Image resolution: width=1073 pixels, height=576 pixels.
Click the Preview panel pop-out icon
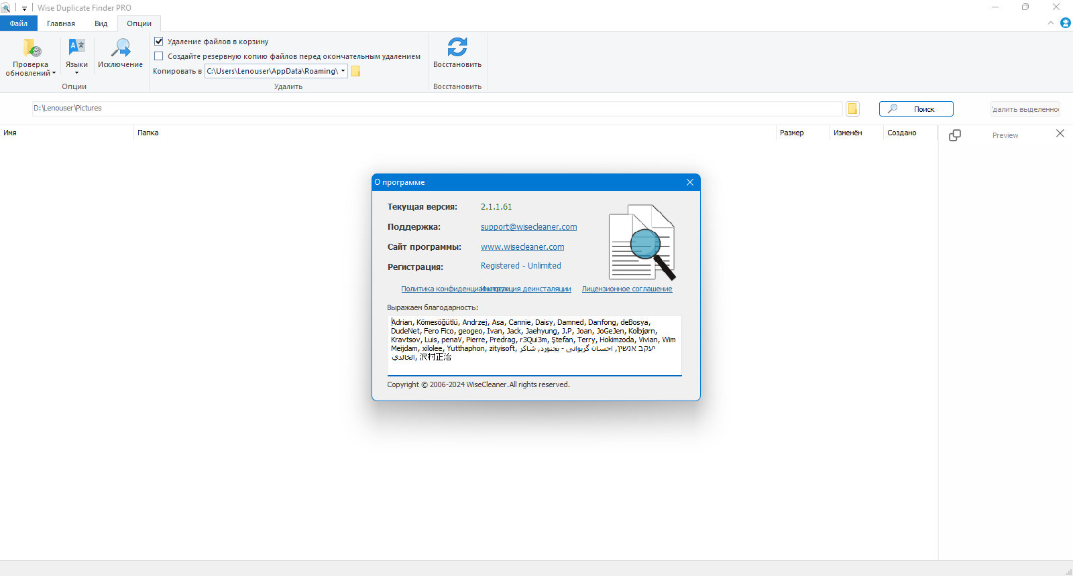955,135
